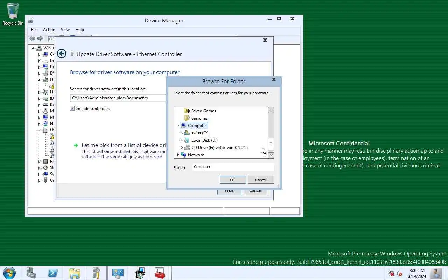Image resolution: width=448 pixels, height=280 pixels.
Task: Open the Start orb on the taskbar
Action: point(9,273)
